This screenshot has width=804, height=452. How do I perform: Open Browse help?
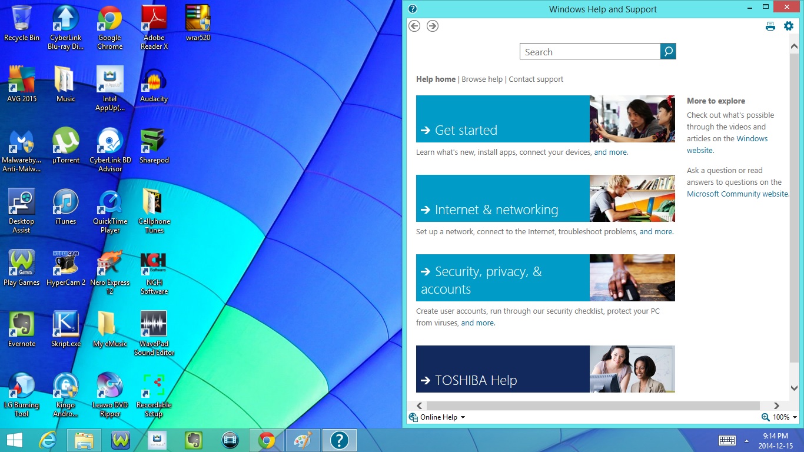482,79
